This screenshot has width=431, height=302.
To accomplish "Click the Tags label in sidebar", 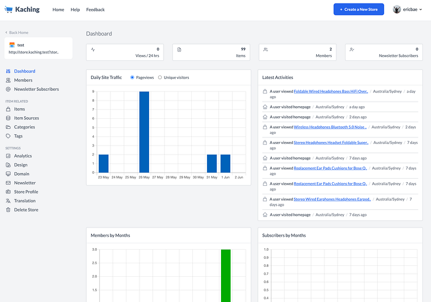I will point(18,136).
